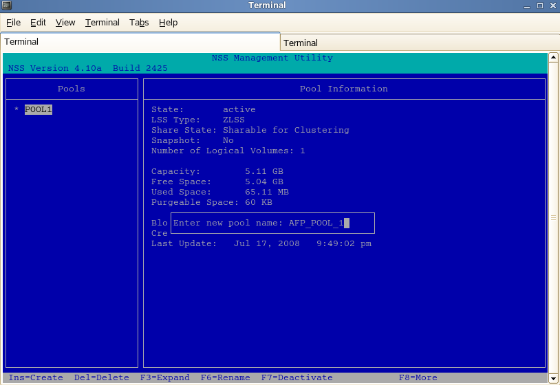This screenshot has height=385, width=560.
Task: Click the Snapshot: No line
Action: [192, 140]
